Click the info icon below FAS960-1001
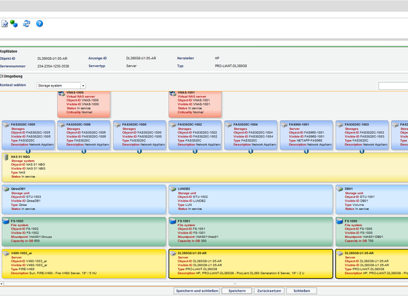The height and width of the screenshot is (296, 408). [x=306, y=152]
